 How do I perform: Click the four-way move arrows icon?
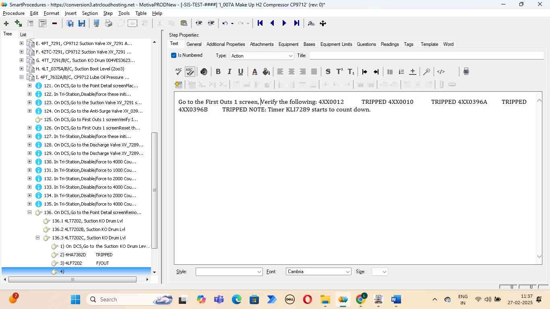click(x=323, y=23)
